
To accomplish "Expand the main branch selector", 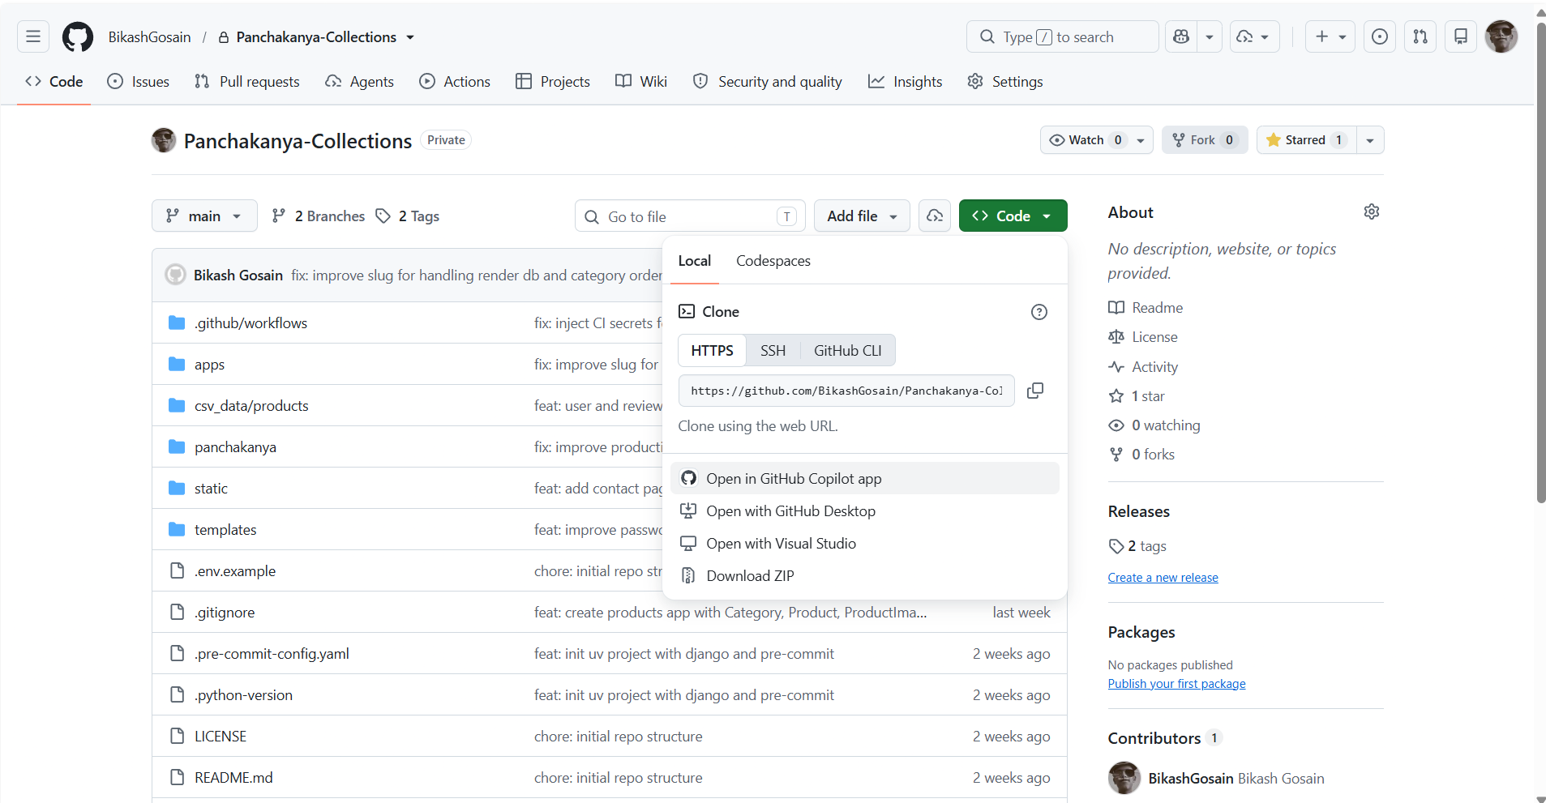I will 204,216.
